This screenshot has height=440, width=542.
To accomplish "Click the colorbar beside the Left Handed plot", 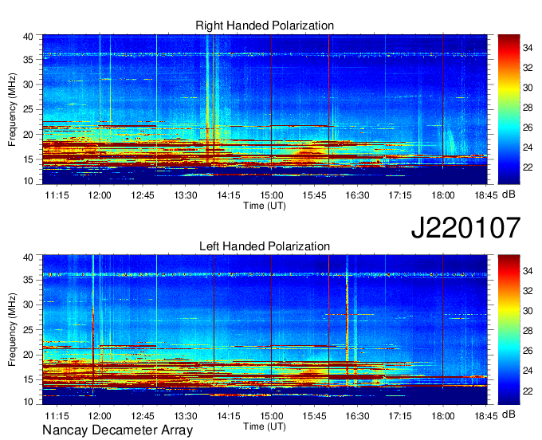I will tap(509, 330).
